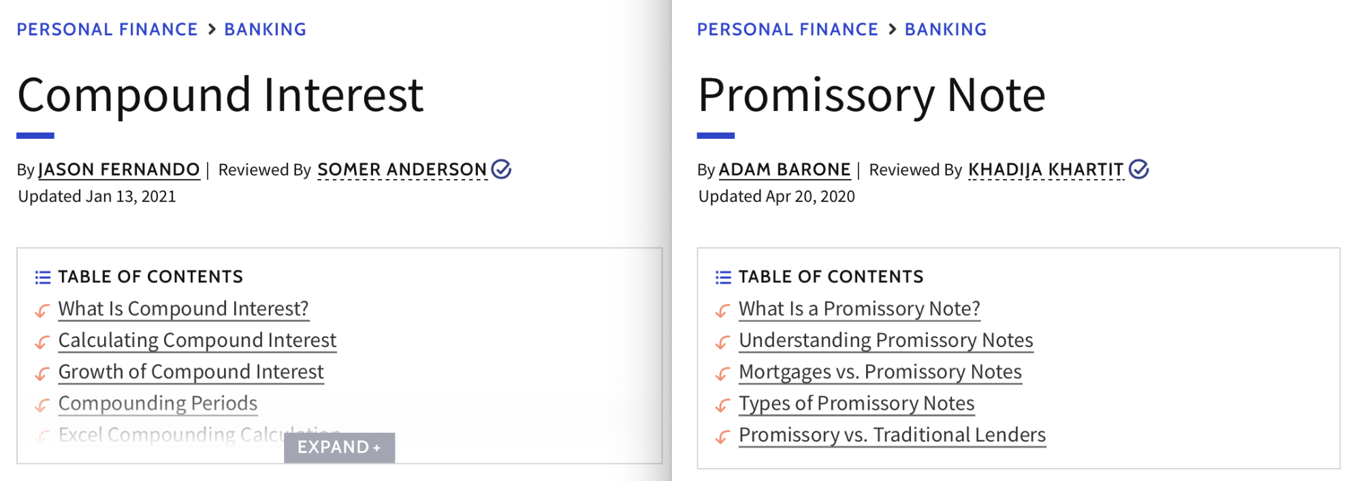Screen dimensions: 1361x481
Task: Open the author page for JASON FERNANDO
Action: pyautogui.click(x=120, y=169)
